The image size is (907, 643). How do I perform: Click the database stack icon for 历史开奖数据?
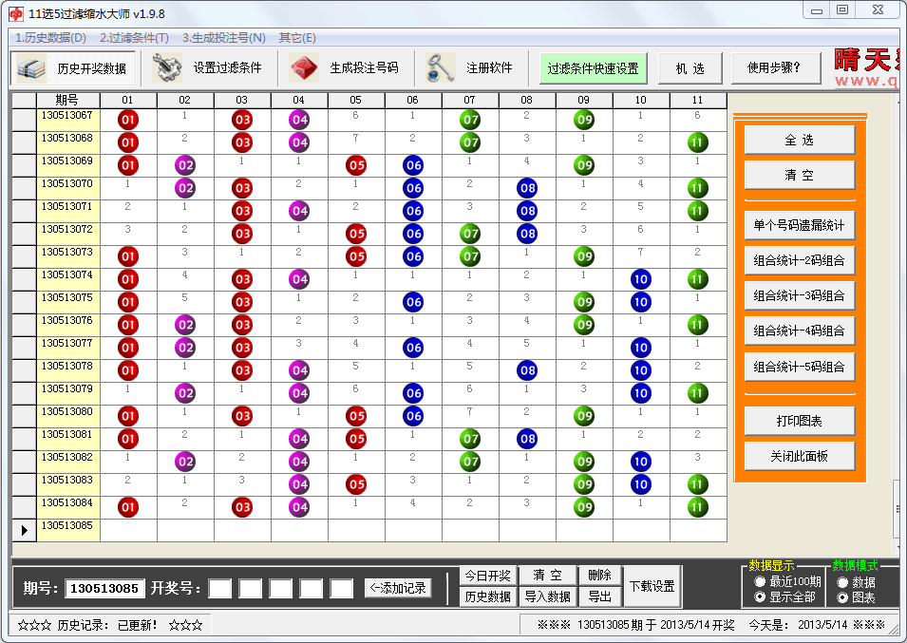[31, 68]
